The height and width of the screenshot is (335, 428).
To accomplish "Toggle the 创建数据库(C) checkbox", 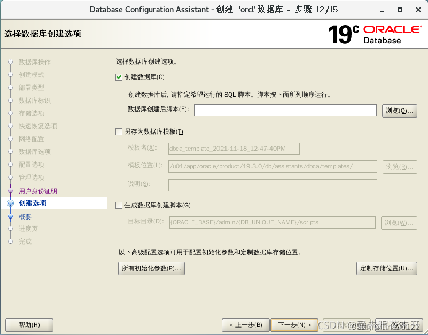I will (119, 77).
